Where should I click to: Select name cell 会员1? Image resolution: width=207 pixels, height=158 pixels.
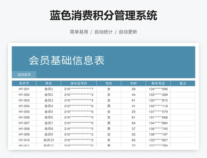pyautogui.click(x=48, y=89)
